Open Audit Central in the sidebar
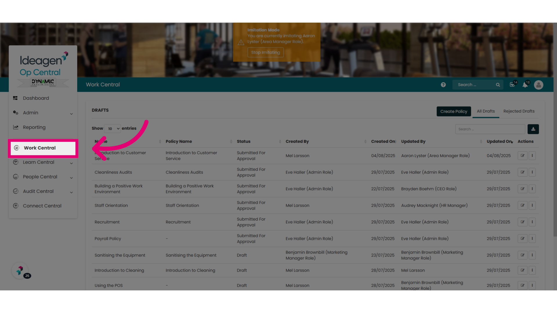This screenshot has width=557, height=313. pos(38,191)
